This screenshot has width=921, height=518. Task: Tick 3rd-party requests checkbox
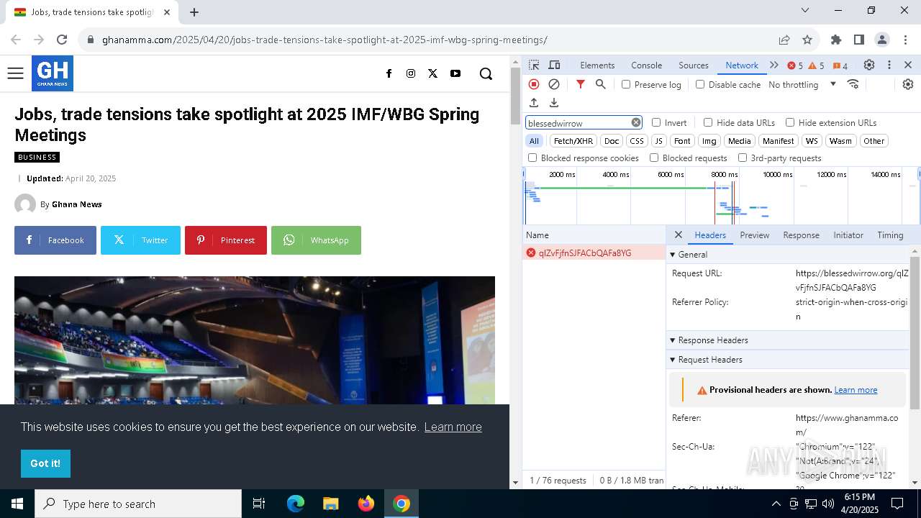pyautogui.click(x=743, y=158)
